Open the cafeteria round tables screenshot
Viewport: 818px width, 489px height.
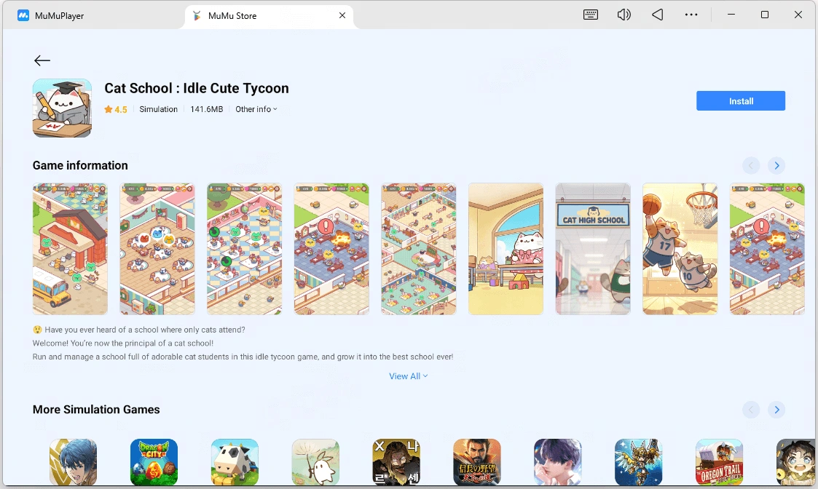tap(157, 249)
